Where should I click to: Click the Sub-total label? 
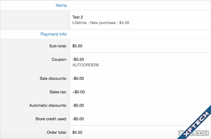58,46
